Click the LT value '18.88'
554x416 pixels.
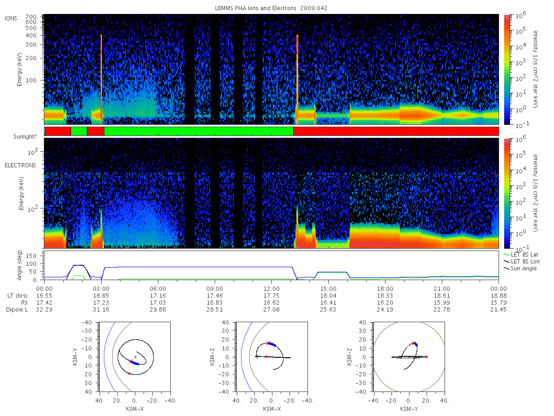pos(499,295)
